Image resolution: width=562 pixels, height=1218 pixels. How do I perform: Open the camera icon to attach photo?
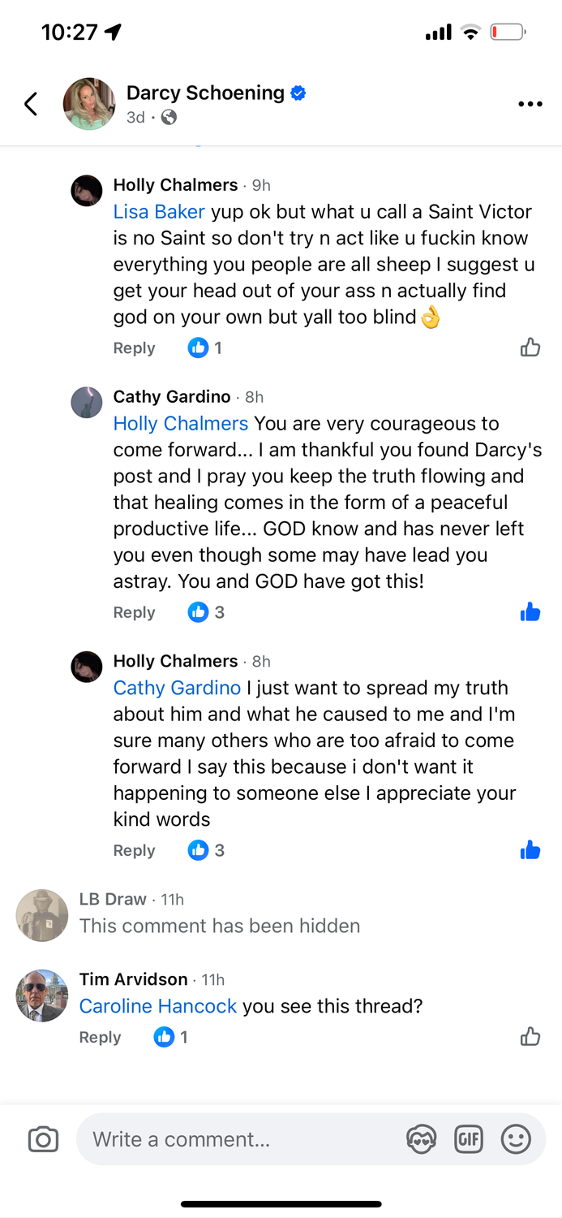pyautogui.click(x=43, y=1139)
